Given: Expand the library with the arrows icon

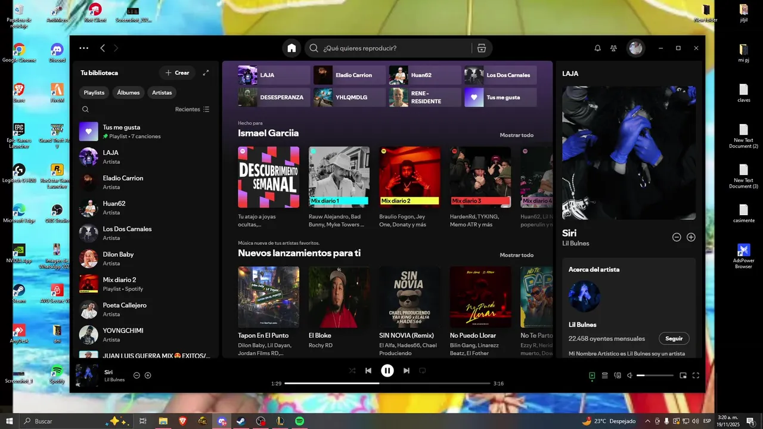Looking at the screenshot, I should pos(206,73).
